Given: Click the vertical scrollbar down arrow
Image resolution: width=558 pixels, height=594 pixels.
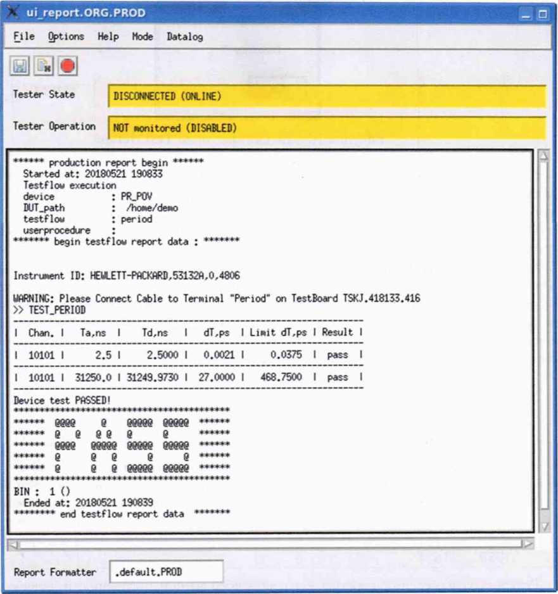Looking at the screenshot, I should pyautogui.click(x=544, y=527).
